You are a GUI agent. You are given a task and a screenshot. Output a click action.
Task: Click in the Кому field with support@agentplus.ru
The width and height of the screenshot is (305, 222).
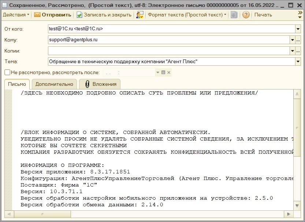(x=169, y=40)
